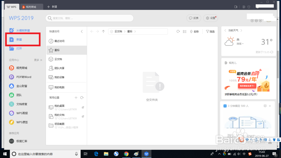Open Task View on taskbar

click(x=85, y=154)
